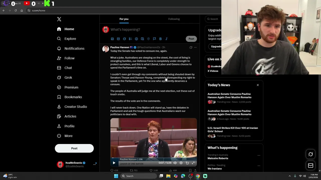Click the Grok enhance icon in composer
321x180 pixels.
(124, 39)
